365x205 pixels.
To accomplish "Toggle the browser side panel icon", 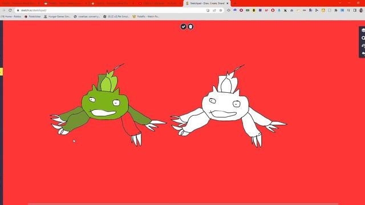I will tap(355, 10).
